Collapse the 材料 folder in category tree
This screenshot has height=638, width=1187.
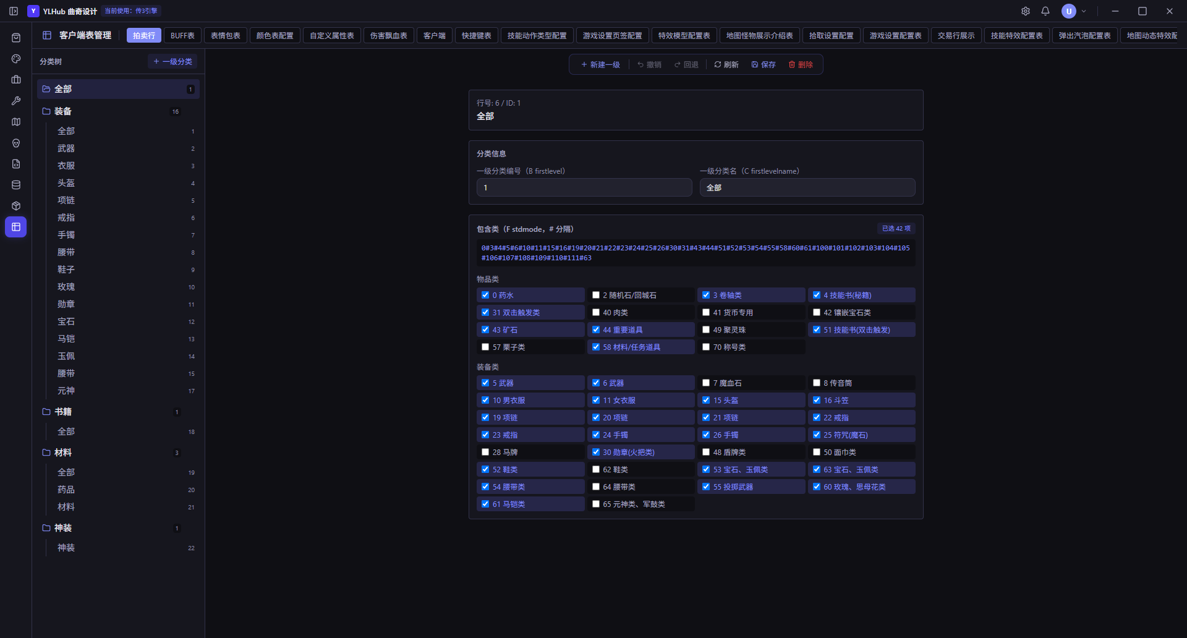pos(46,453)
